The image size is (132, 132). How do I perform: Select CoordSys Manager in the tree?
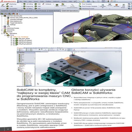tap(15, 19)
